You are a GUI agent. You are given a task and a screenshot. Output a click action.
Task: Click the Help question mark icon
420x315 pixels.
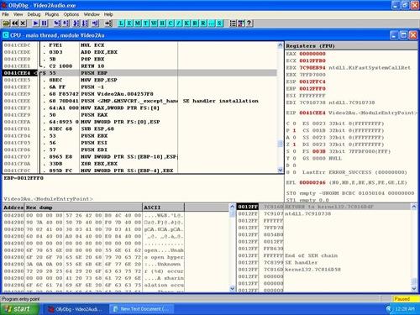(x=249, y=24)
